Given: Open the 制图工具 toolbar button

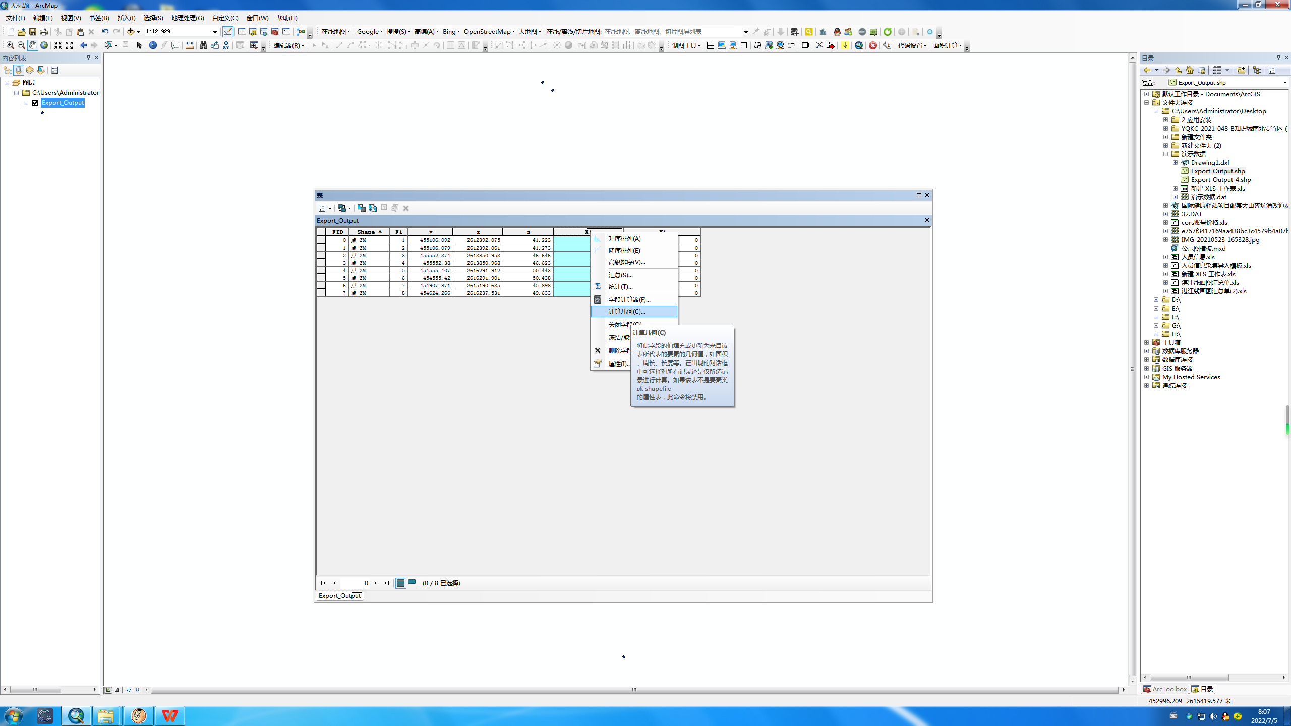Looking at the screenshot, I should coord(686,45).
